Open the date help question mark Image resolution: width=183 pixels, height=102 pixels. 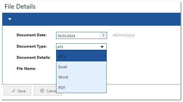(103, 35)
